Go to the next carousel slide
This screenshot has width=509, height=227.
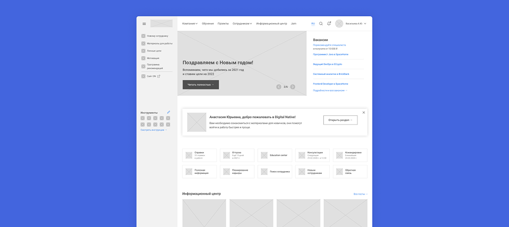click(292, 87)
